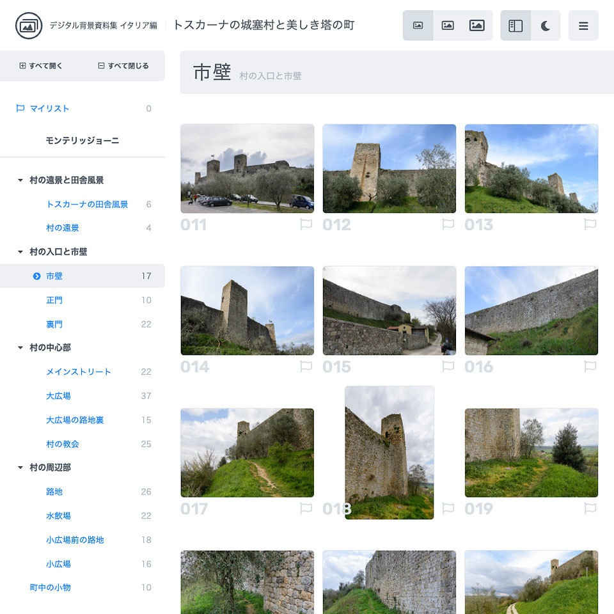Select 市壁 category in sidebar
This screenshot has height=614, width=614.
tap(83, 276)
